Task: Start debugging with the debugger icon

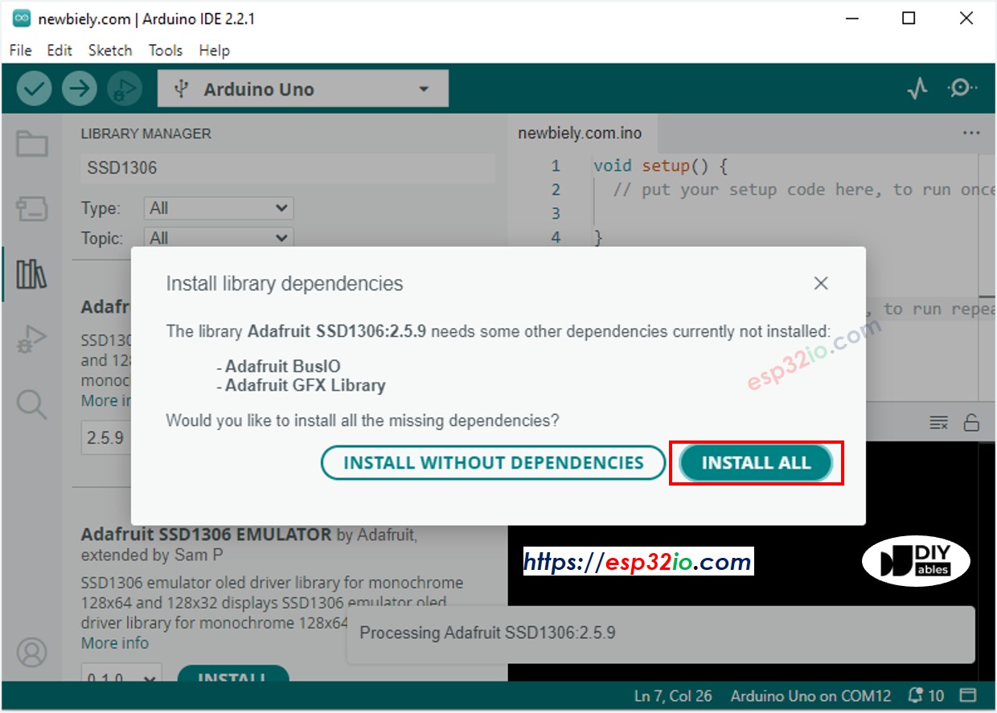Action: [124, 89]
